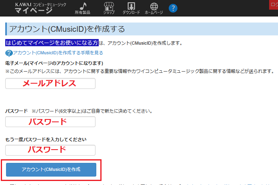Click the small question icon beside the procedure link
Screen dimensions: 278x185
click(8, 53)
